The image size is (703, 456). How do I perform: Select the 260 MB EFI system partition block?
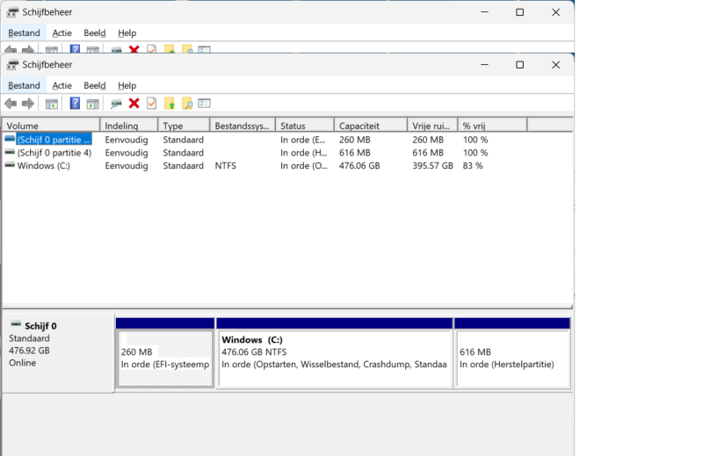coord(165,358)
